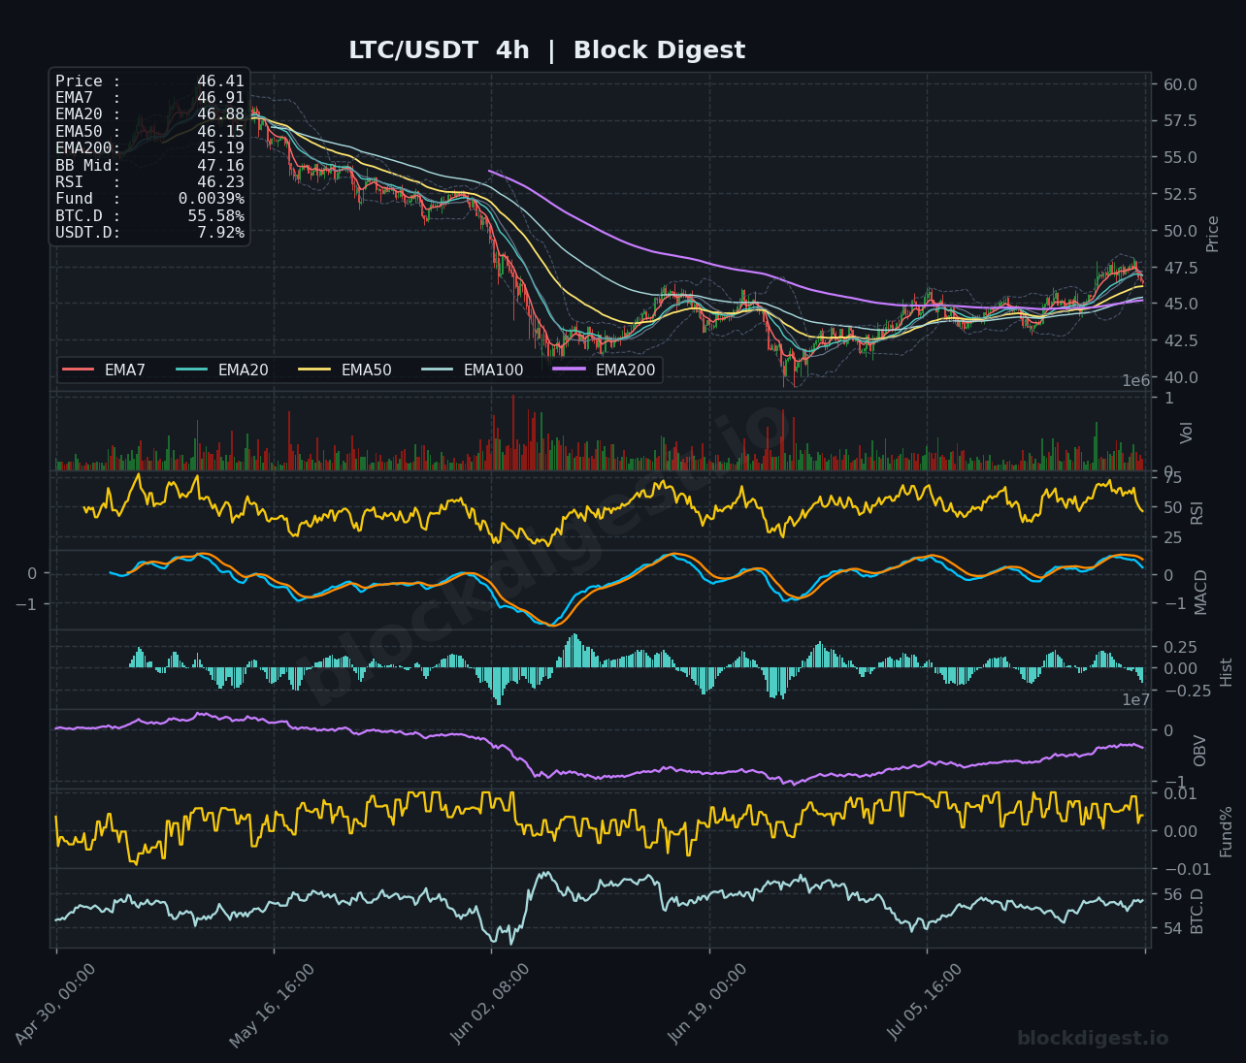Click the Apr 30, 00:00 date tick

(x=56, y=1004)
